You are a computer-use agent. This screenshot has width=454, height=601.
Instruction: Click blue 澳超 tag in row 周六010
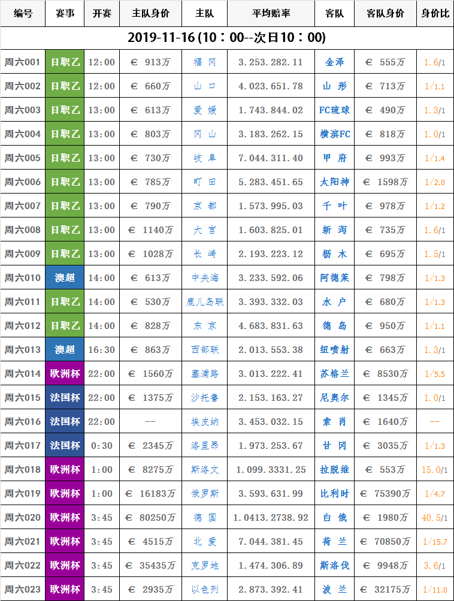(65, 278)
